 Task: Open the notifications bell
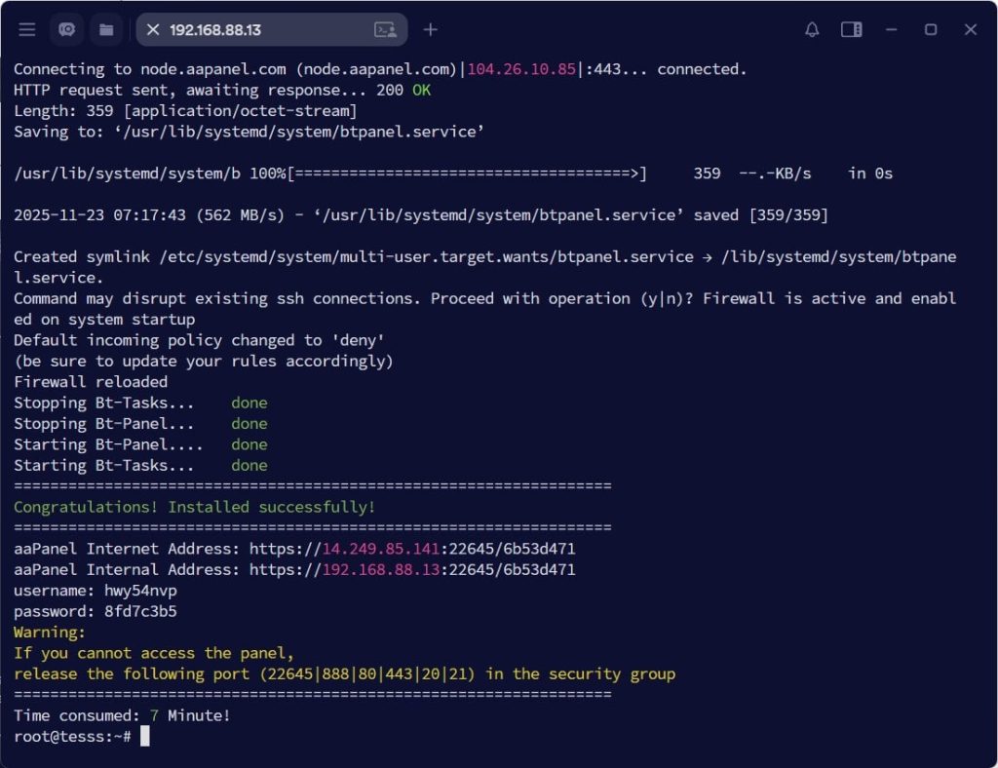pos(812,30)
